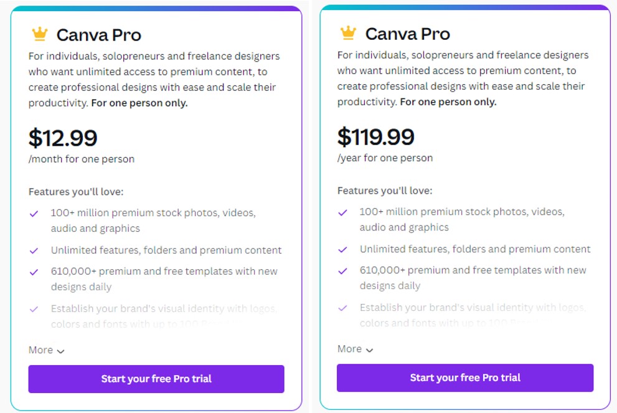Image resolution: width=617 pixels, height=413 pixels.
Task: Click the faded checkmark for logos feature on yearly card
Action: 343,307
